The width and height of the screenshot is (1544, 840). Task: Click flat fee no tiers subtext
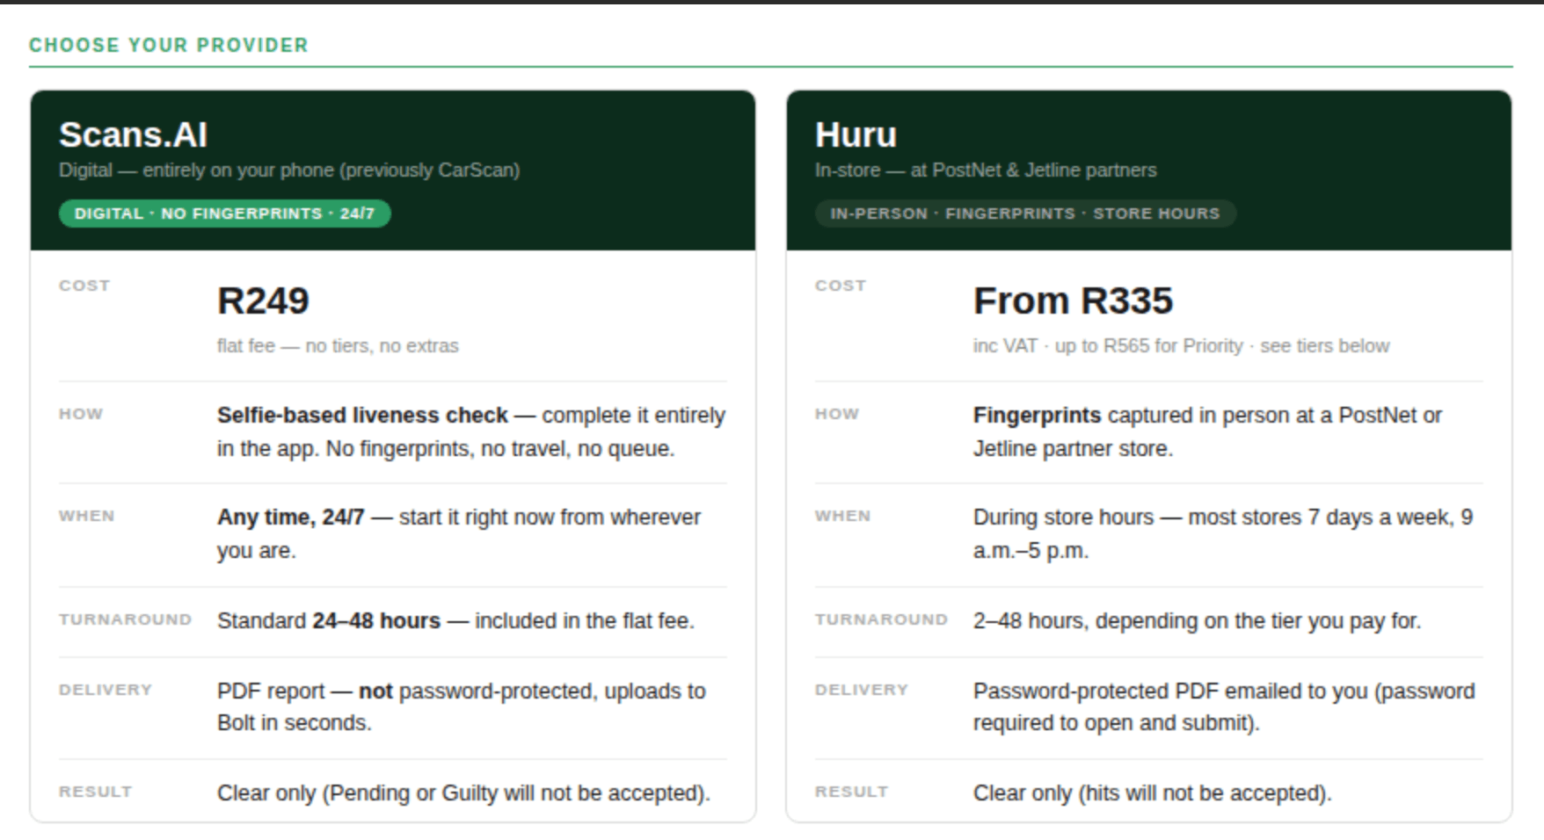coord(338,346)
